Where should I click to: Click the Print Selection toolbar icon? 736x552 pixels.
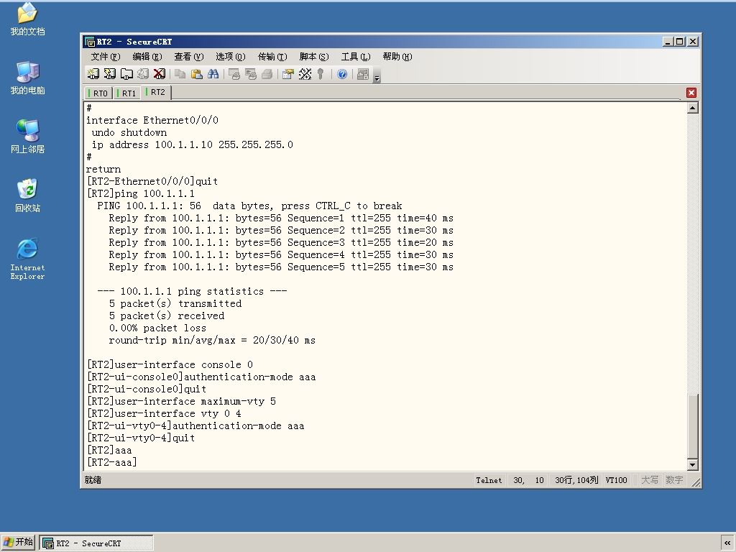point(251,74)
